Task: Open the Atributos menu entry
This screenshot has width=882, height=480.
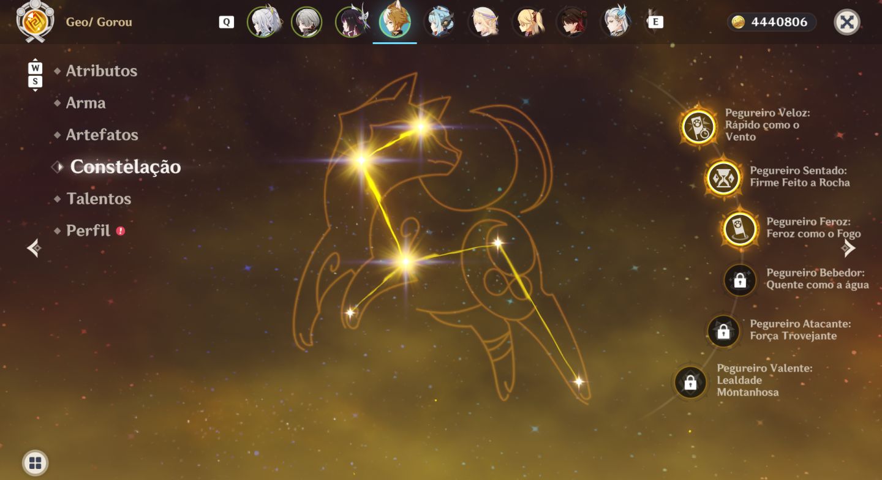Action: 101,71
